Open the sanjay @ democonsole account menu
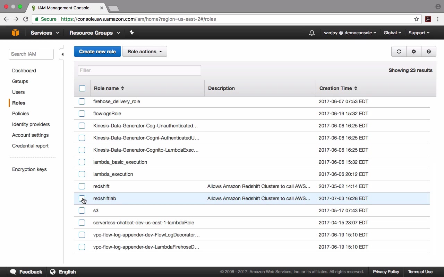Screen dimensions: 444x277 click(350, 33)
